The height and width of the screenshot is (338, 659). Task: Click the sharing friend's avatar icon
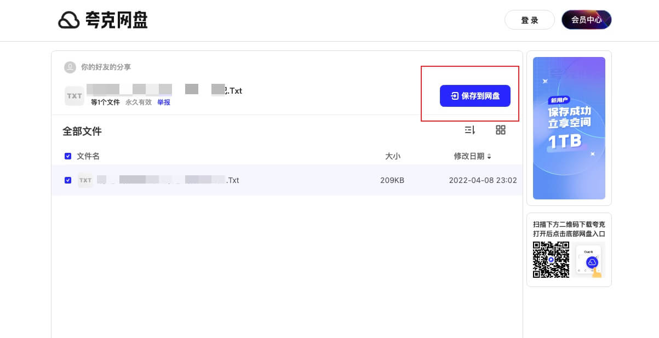click(x=70, y=67)
